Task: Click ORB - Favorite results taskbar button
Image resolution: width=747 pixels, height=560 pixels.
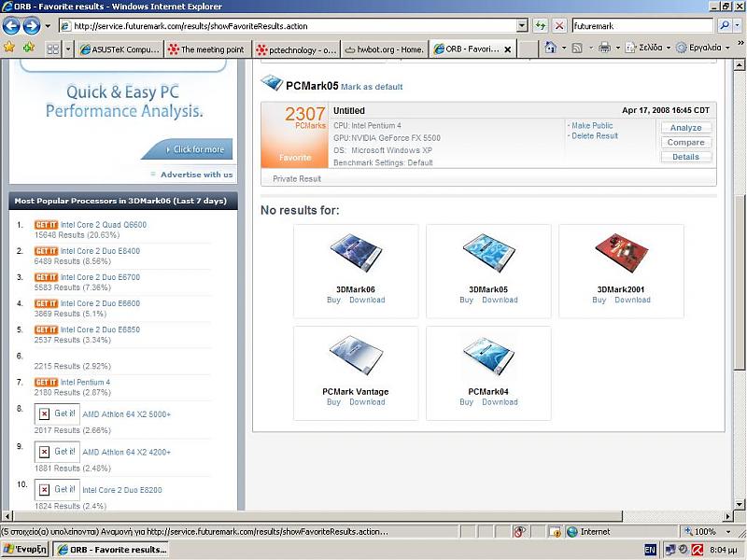Action: point(111,550)
